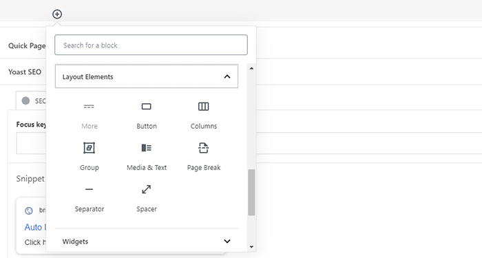The width and height of the screenshot is (482, 258).
Task: Insert the Columns block
Action: point(204,116)
